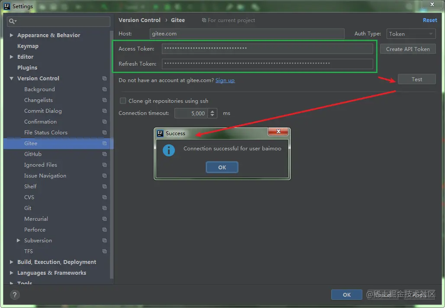
Task: Click project-level icon on Shelf row
Action: (x=104, y=186)
